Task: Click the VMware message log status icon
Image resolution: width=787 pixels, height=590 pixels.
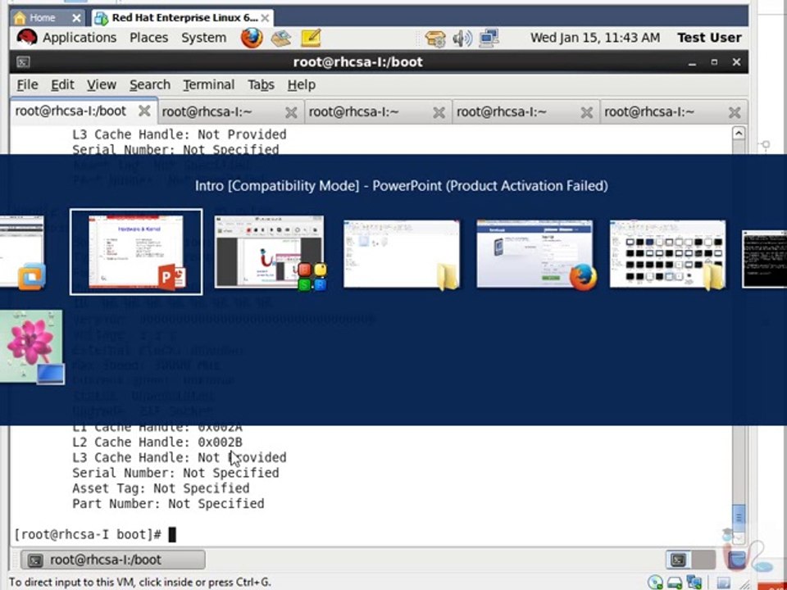Action: pos(723,582)
